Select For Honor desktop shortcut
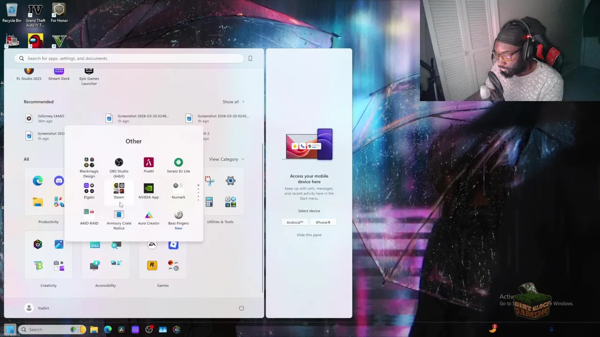This screenshot has width=600, height=337. (x=59, y=13)
